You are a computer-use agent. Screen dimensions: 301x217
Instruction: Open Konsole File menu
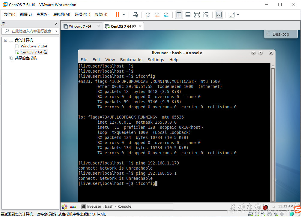84,60
